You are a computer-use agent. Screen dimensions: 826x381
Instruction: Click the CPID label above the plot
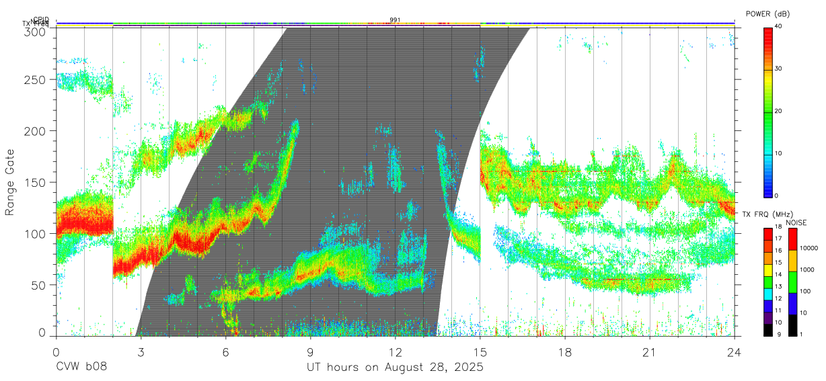[x=41, y=20]
